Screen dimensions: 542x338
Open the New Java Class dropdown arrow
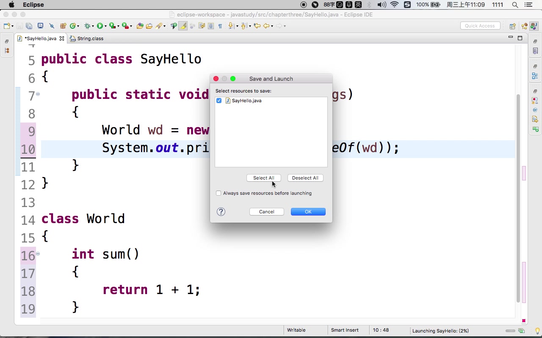(x=78, y=26)
